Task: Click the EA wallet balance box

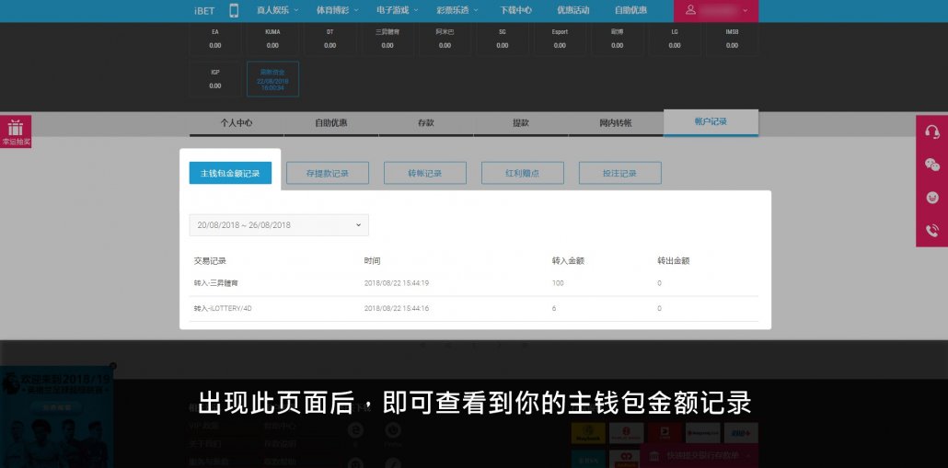Action: [215, 40]
